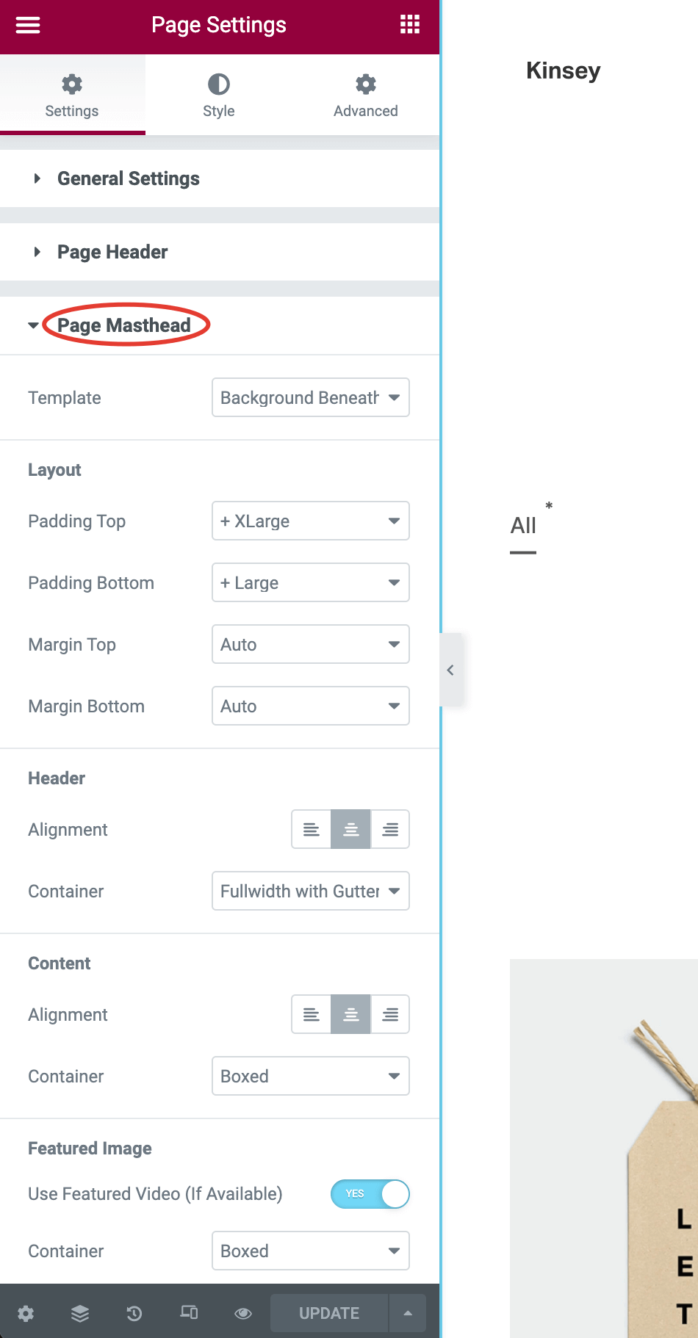
Task: Expand the General Settings section
Action: pos(129,179)
